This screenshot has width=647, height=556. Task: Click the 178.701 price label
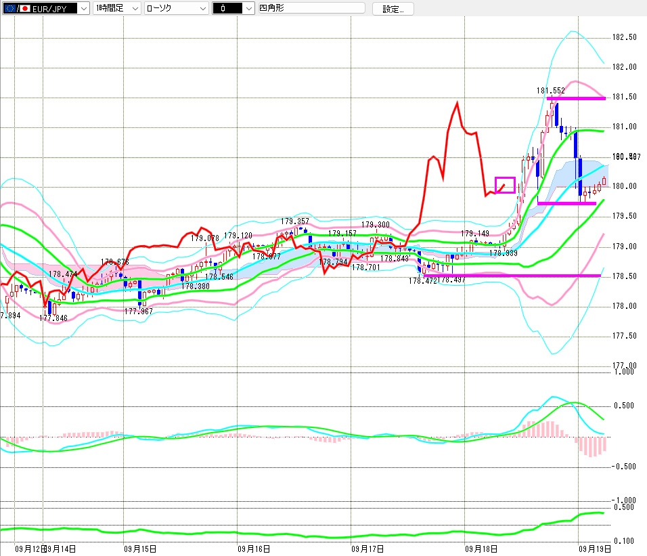pyautogui.click(x=365, y=267)
